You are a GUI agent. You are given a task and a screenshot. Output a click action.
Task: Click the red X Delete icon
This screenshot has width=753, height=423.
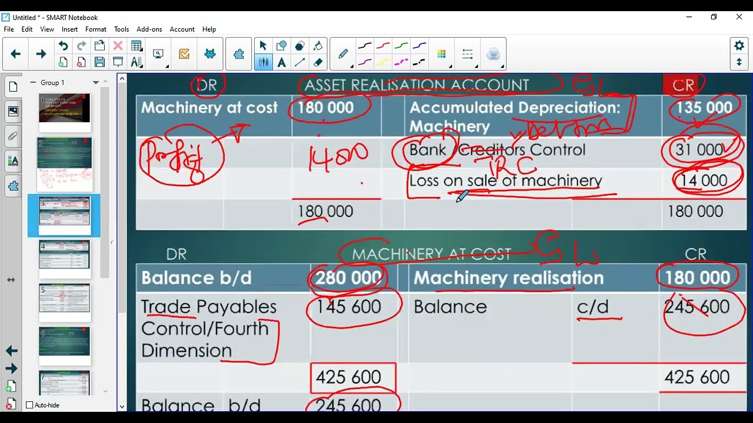click(x=118, y=46)
